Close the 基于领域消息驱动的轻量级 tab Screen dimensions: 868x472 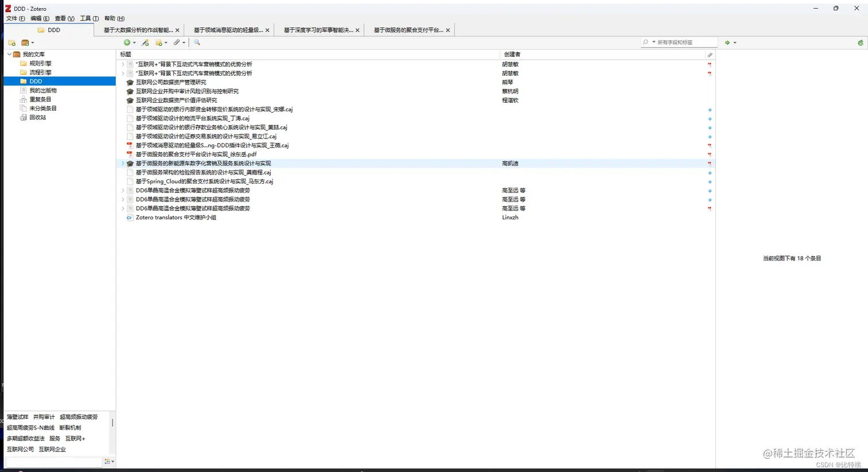pos(268,30)
